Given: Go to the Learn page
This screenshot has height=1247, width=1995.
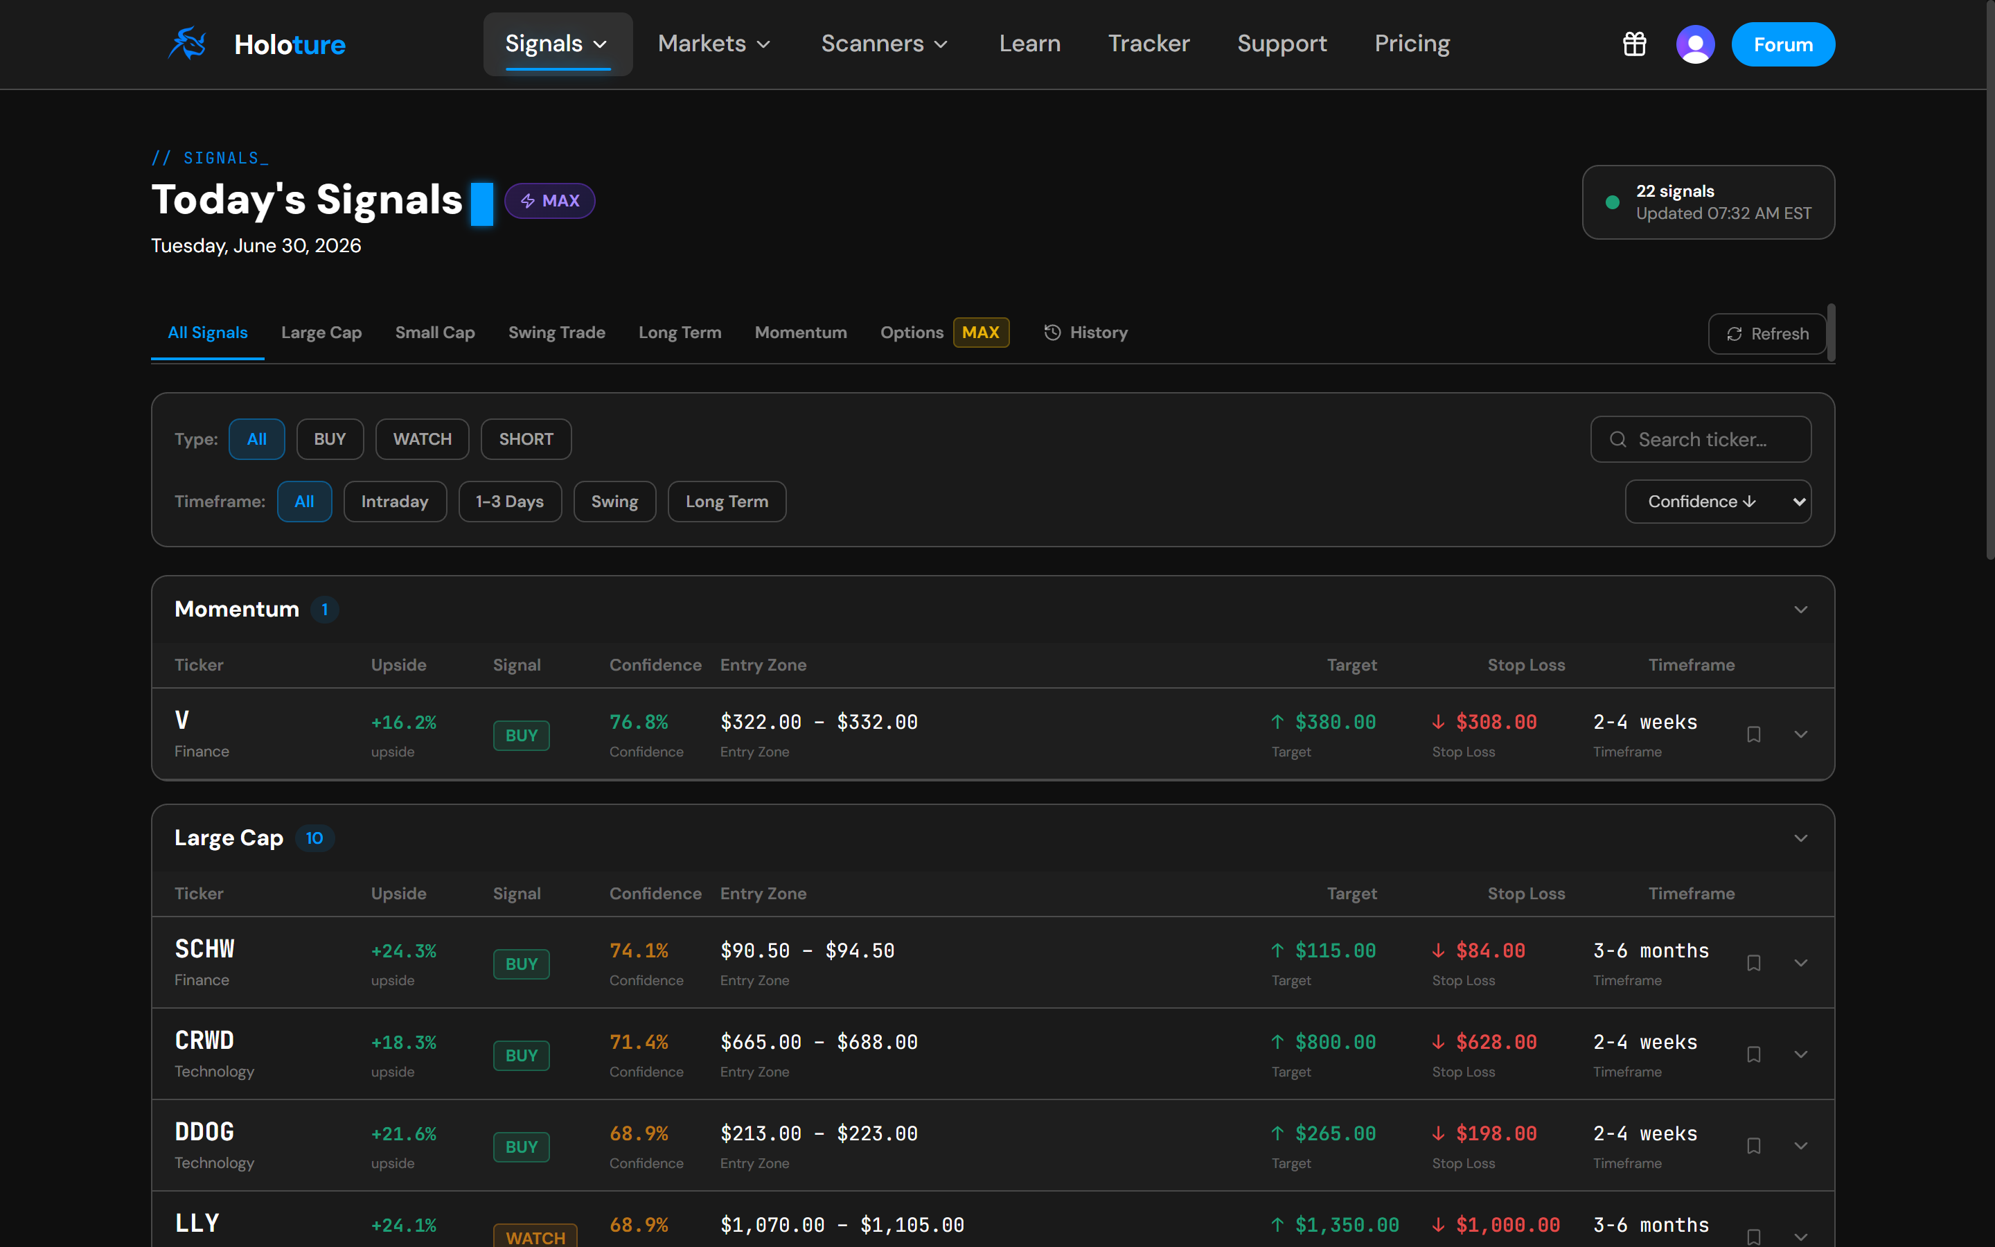Looking at the screenshot, I should 1029,44.
